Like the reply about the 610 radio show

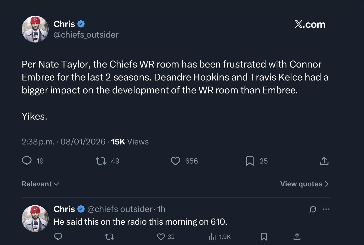[161, 236]
